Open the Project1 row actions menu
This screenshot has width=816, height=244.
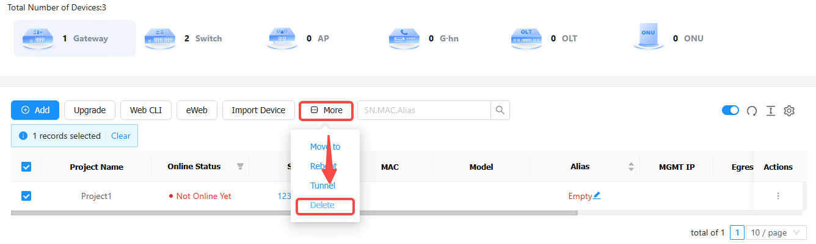(x=778, y=196)
